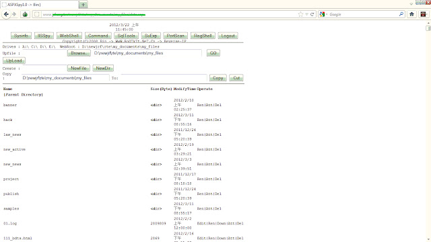
Task: Focus the Copy source path field
Action: [x=65, y=78]
